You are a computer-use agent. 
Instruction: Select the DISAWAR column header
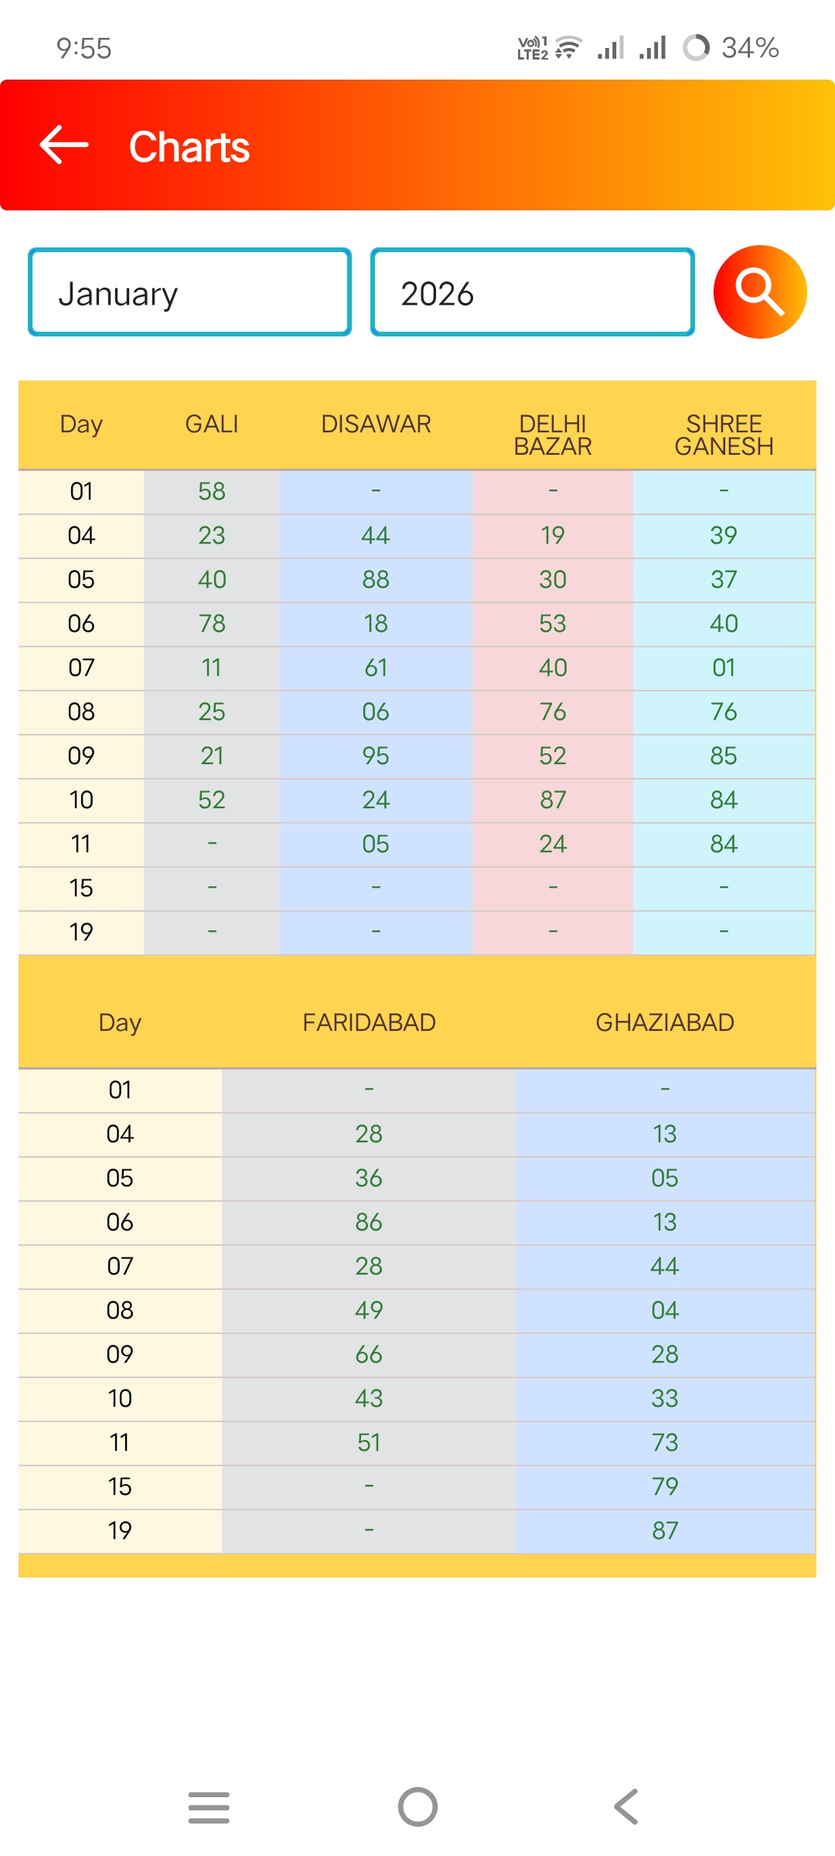(x=376, y=425)
